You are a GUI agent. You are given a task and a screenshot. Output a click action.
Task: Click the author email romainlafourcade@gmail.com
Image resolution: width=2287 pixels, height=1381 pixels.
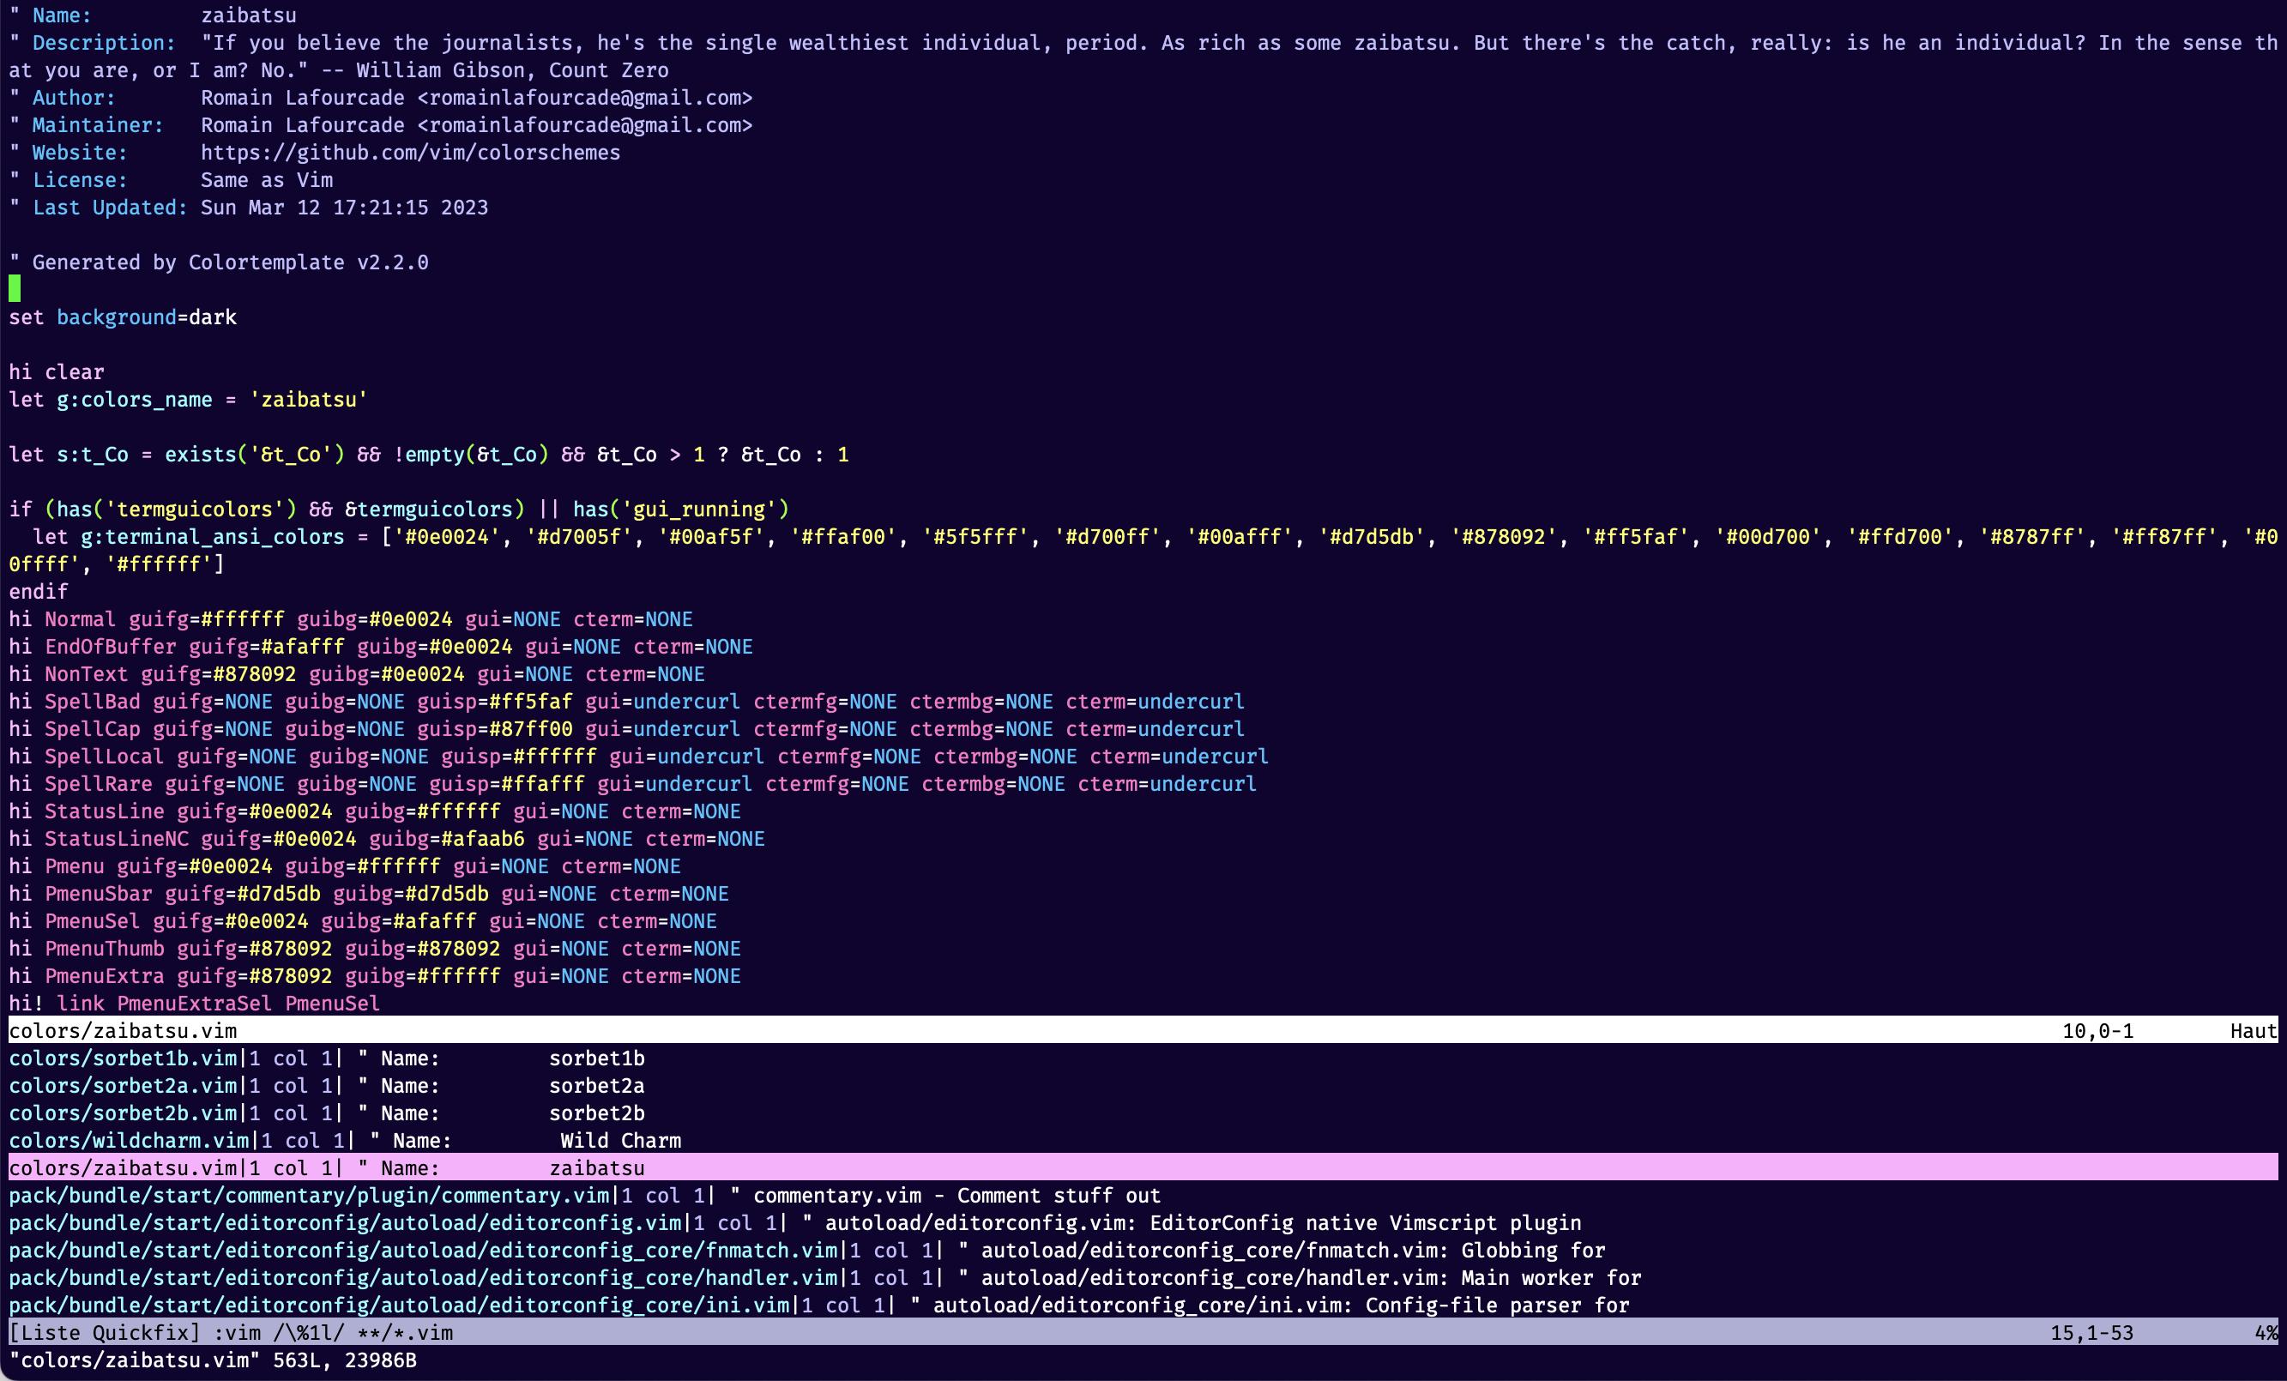pos(585,98)
